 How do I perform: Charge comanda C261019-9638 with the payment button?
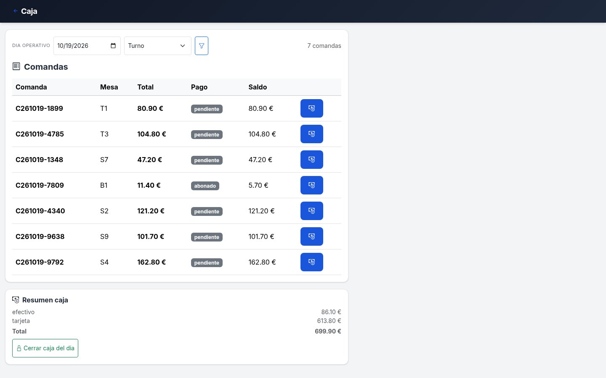click(312, 236)
